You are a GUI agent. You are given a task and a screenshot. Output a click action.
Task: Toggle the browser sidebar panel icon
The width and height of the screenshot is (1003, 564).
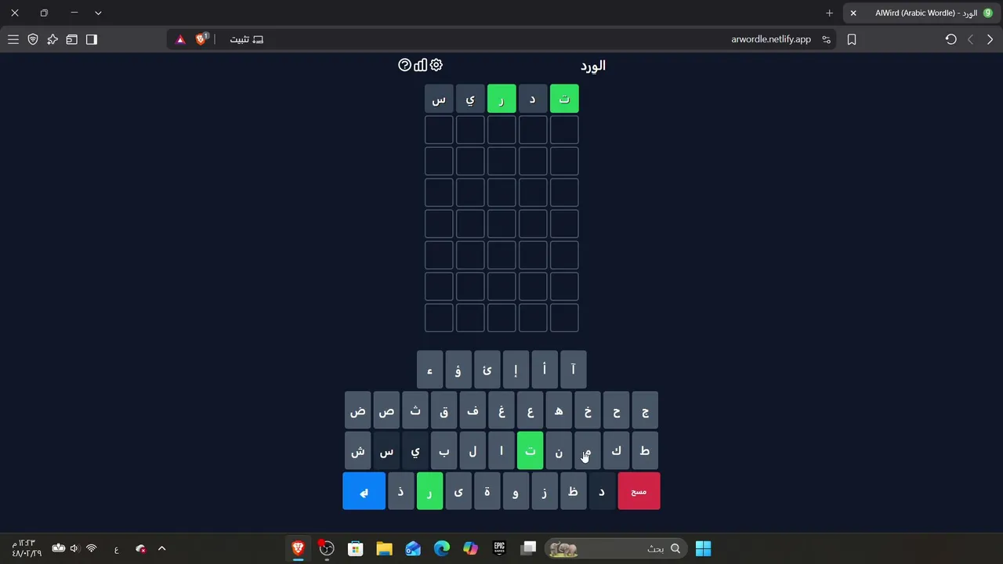pyautogui.click(x=92, y=39)
